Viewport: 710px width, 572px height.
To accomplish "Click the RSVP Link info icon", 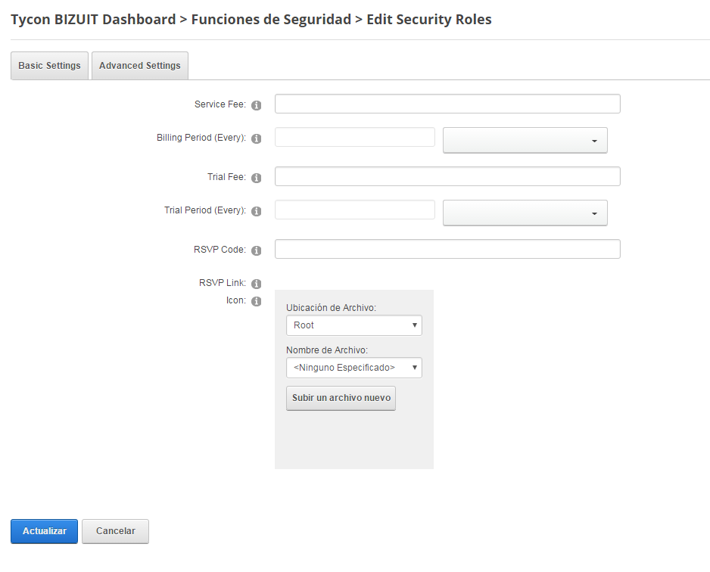I will (x=257, y=284).
